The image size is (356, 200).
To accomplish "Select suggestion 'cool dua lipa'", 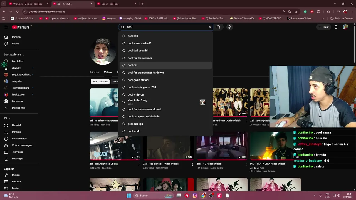I will 165,124.
